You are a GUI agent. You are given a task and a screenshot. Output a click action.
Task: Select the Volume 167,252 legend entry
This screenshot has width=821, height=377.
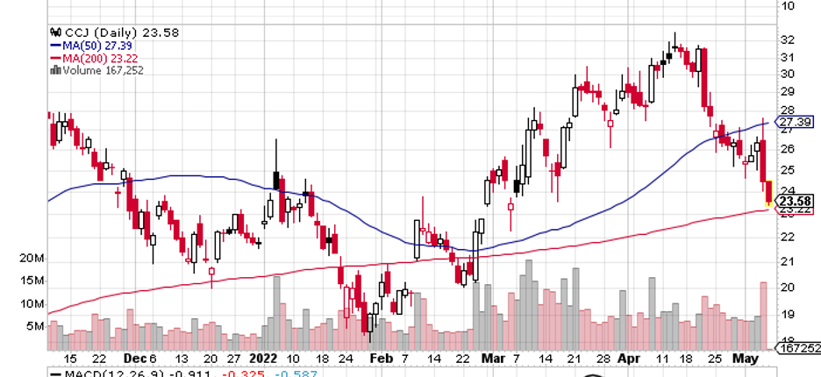point(103,70)
